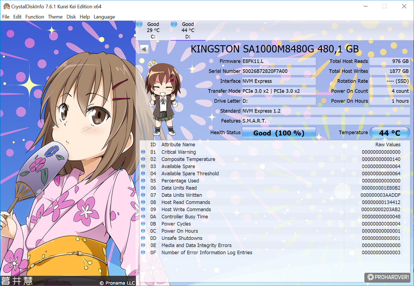Click raw value 00000000000048
Screen dimensions: 414x286
pos(381,217)
